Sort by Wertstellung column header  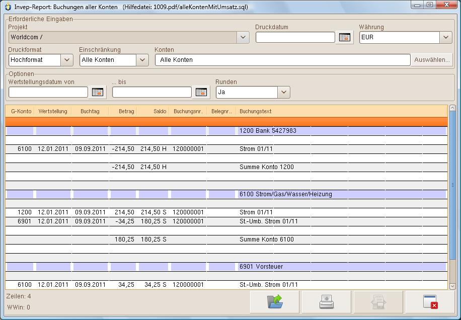tap(53, 111)
